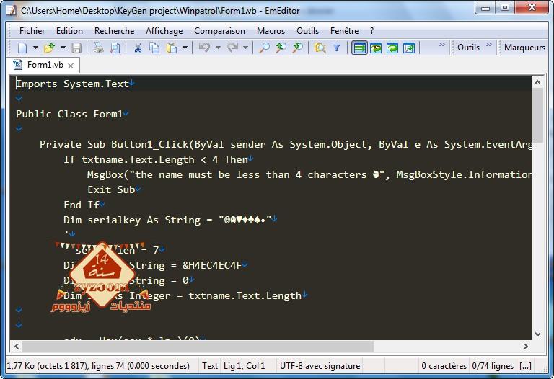Open the Fichier menu
The image size is (554, 379).
tap(32, 31)
